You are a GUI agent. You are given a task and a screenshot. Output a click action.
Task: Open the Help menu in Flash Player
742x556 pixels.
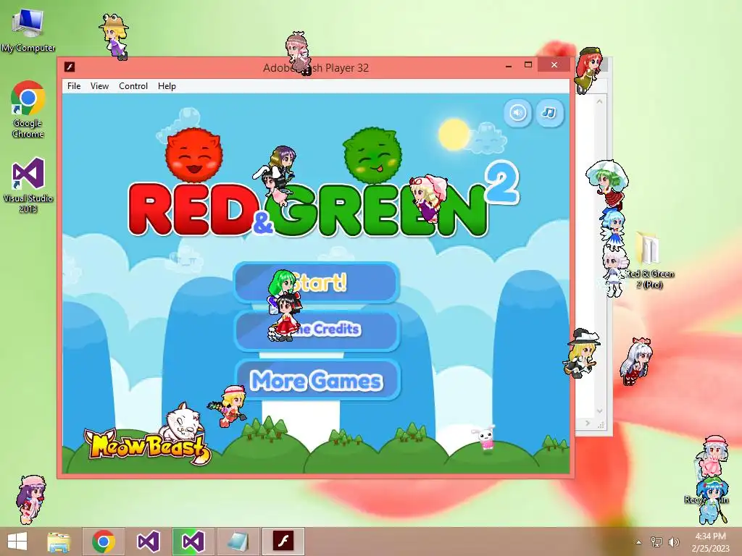pyautogui.click(x=167, y=86)
